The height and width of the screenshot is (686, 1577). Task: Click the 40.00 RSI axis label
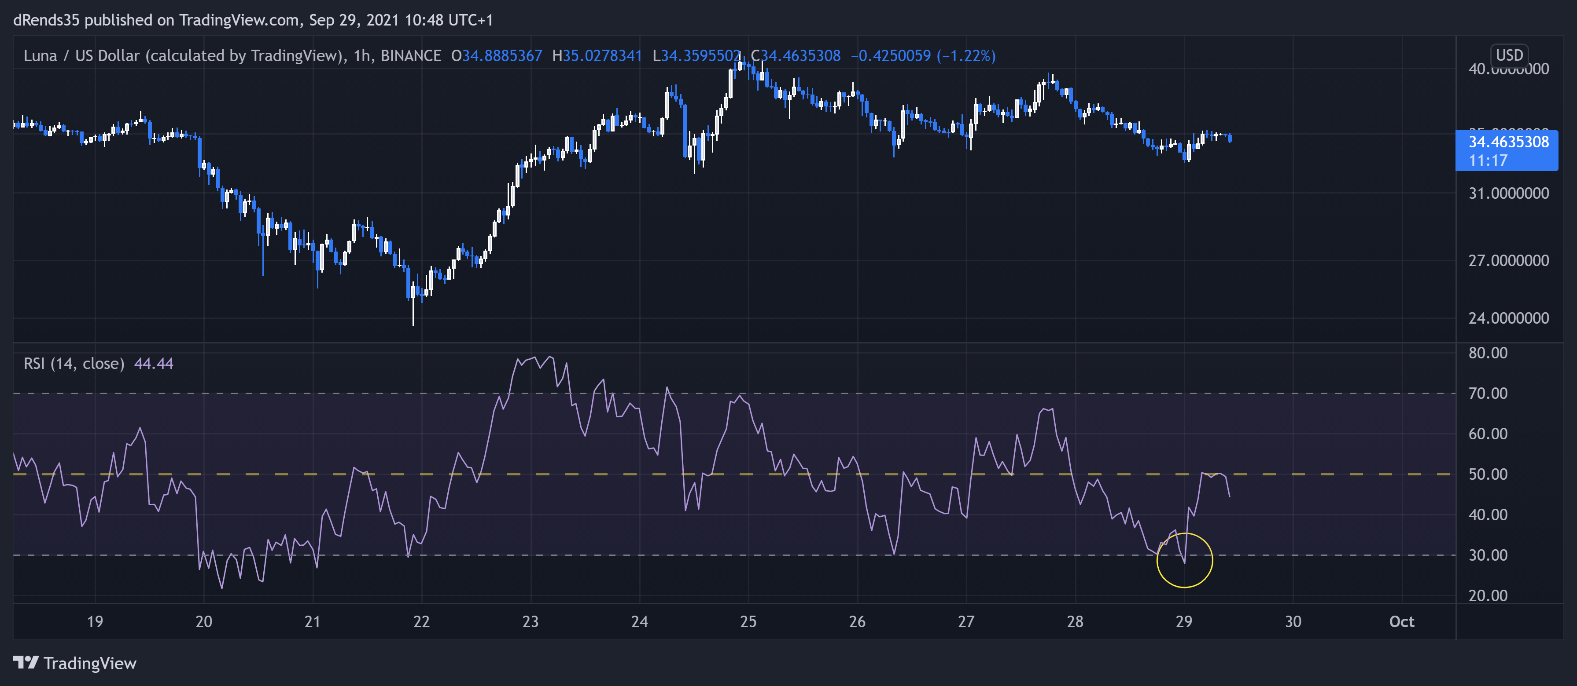1488,515
